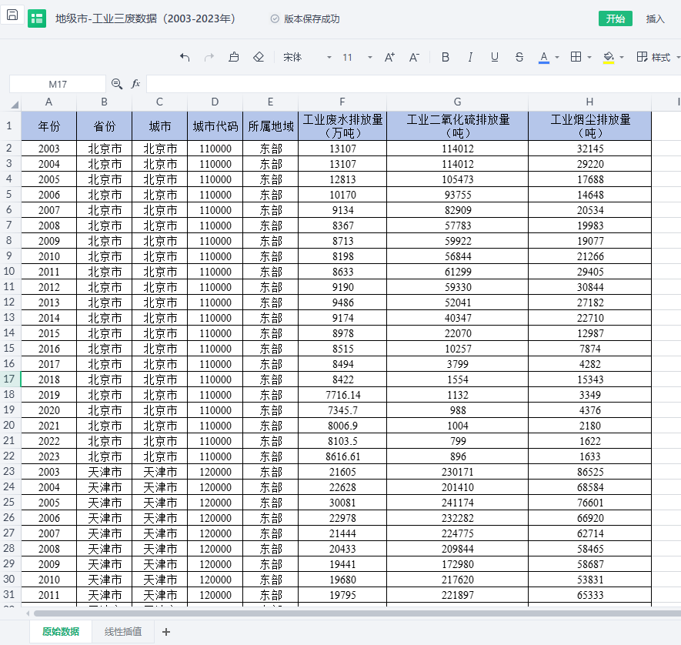Click 工业烟尘排放量 header cell
The width and height of the screenshot is (681, 645).
click(x=589, y=126)
